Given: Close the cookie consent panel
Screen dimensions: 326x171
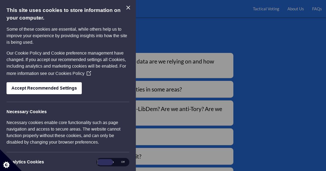Looking at the screenshot, I should 128,8.
